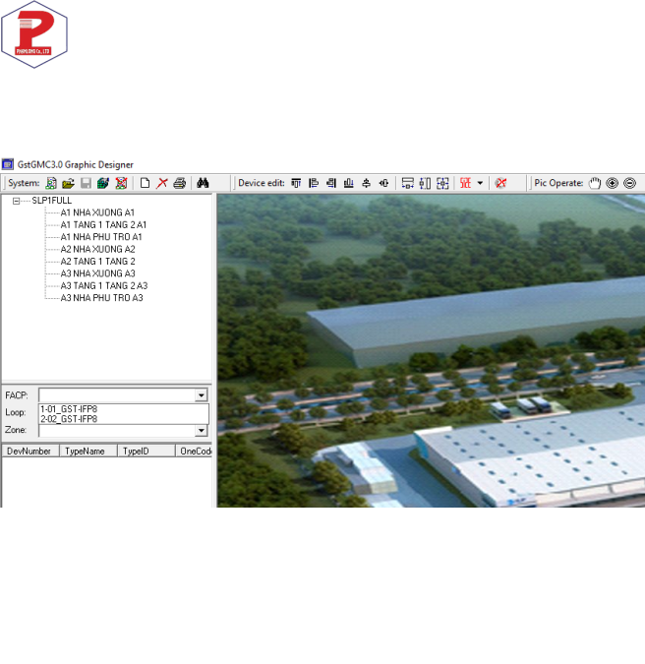Open the Zone dropdown

click(x=201, y=431)
